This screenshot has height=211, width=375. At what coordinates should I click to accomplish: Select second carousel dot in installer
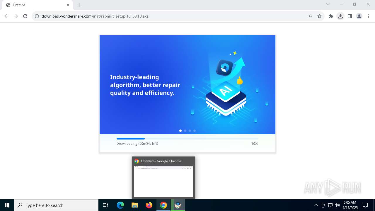[185, 131]
